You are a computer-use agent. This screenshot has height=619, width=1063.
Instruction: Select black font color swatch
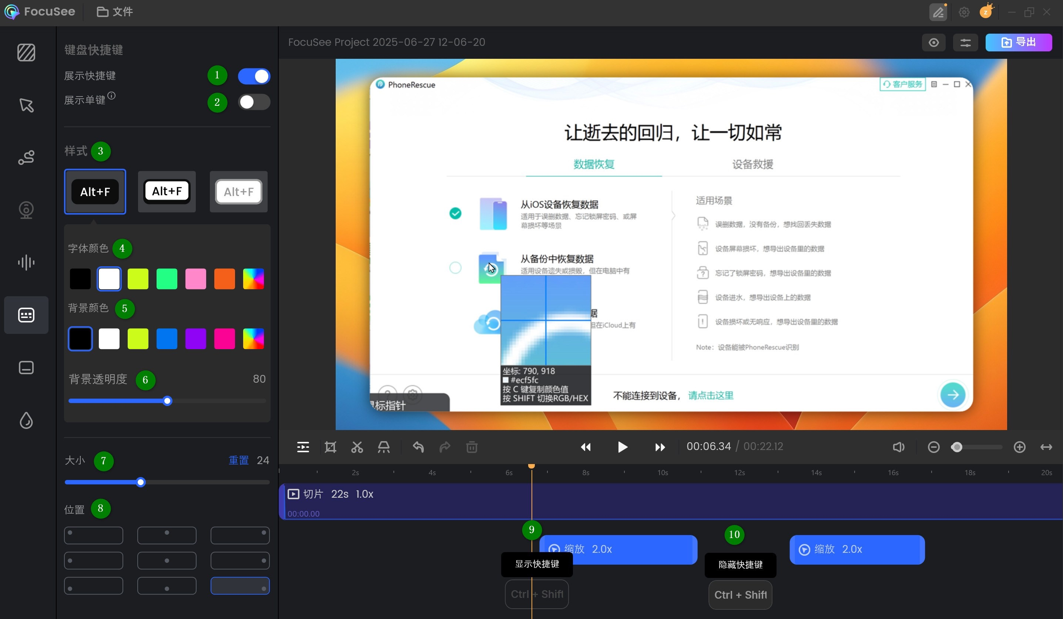tap(80, 278)
